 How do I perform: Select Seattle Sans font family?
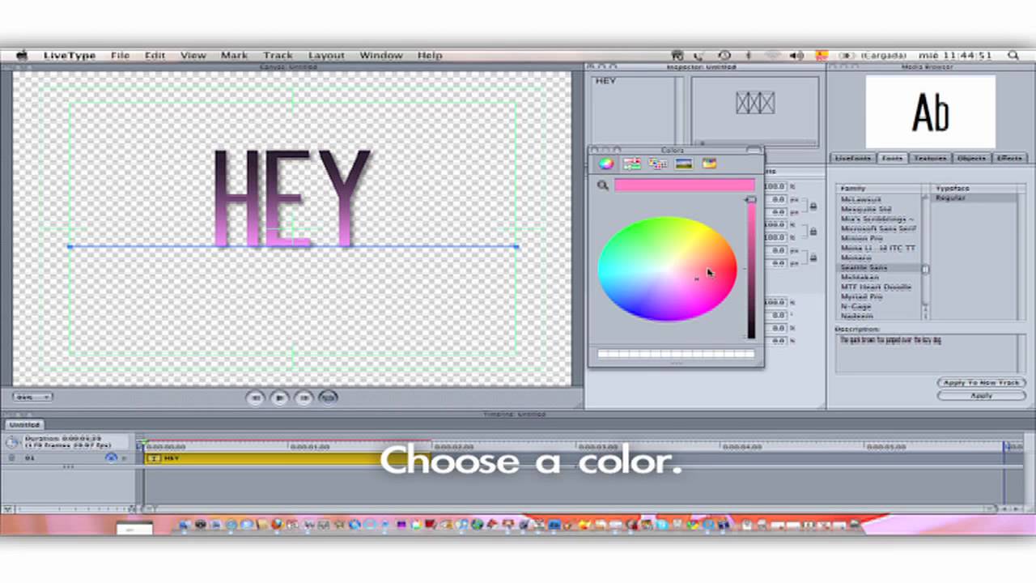[x=877, y=267]
